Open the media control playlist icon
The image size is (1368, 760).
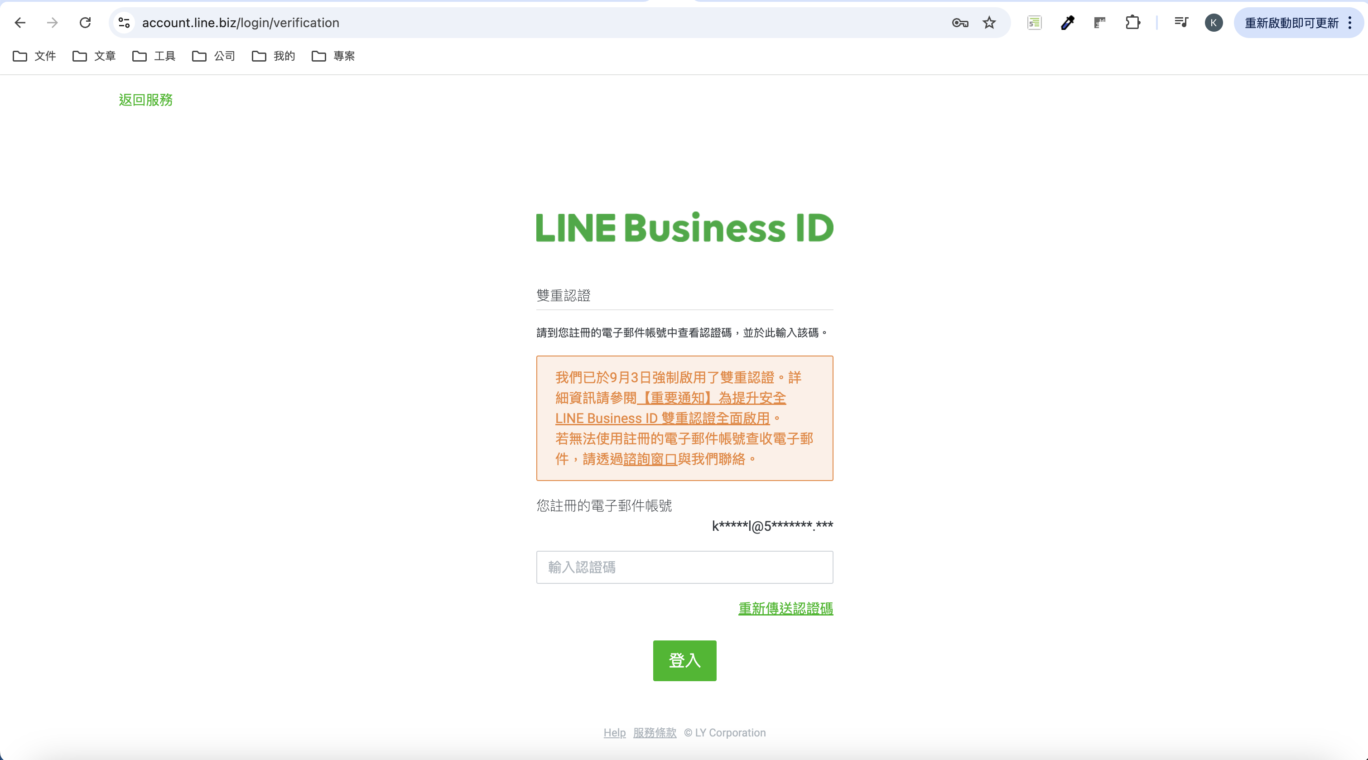pos(1181,23)
